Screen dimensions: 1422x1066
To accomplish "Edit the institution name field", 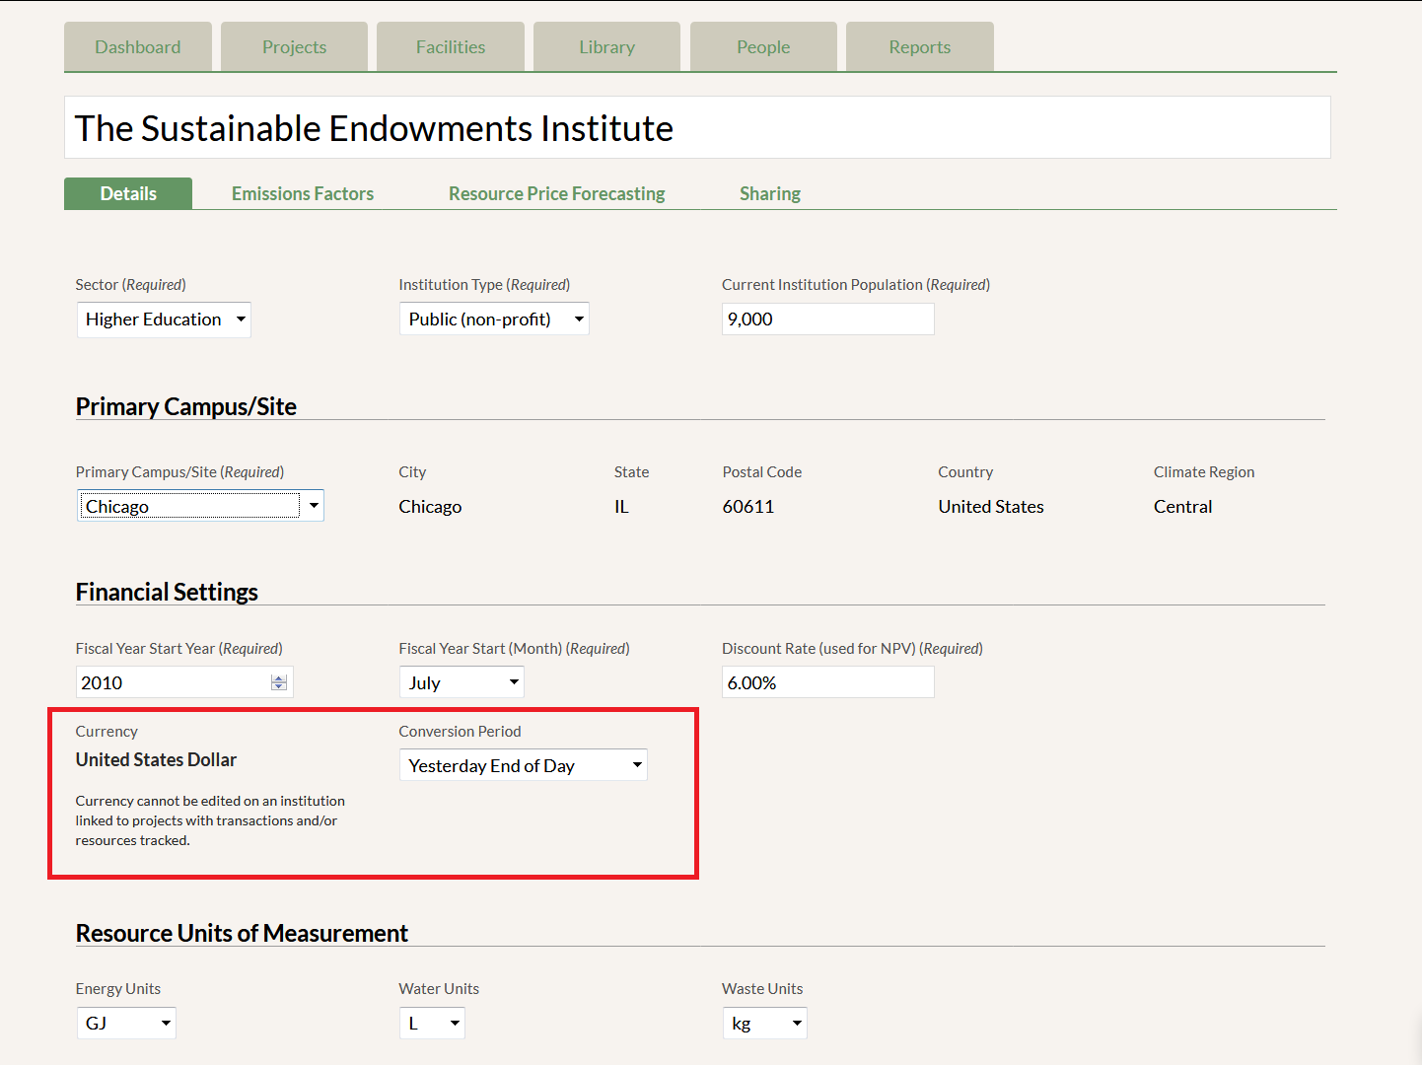I will pos(697,127).
